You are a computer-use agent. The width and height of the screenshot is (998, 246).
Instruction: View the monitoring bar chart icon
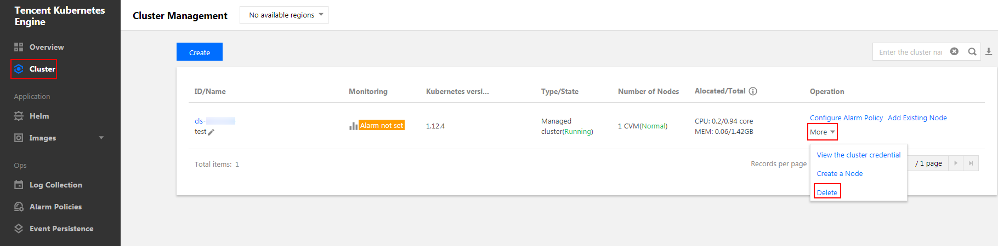click(353, 126)
